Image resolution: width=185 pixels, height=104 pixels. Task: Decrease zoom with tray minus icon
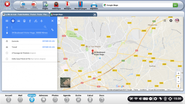[x=151, y=99]
